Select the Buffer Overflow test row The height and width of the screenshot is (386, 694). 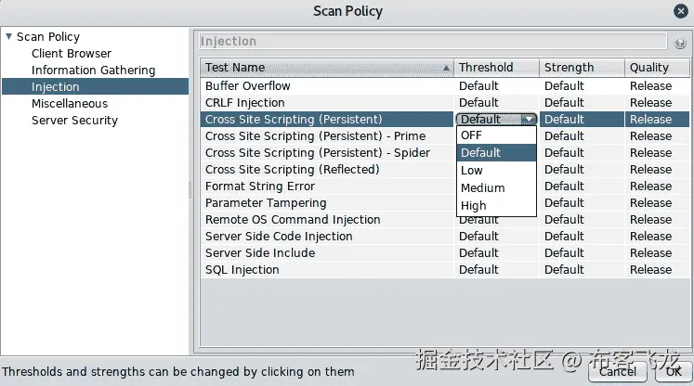248,86
